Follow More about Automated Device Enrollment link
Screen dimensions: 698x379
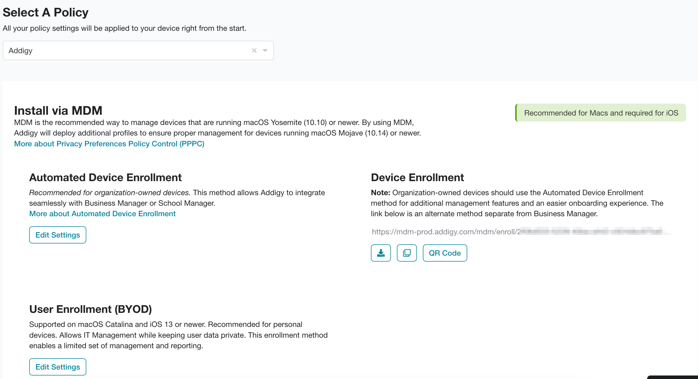pyautogui.click(x=102, y=214)
